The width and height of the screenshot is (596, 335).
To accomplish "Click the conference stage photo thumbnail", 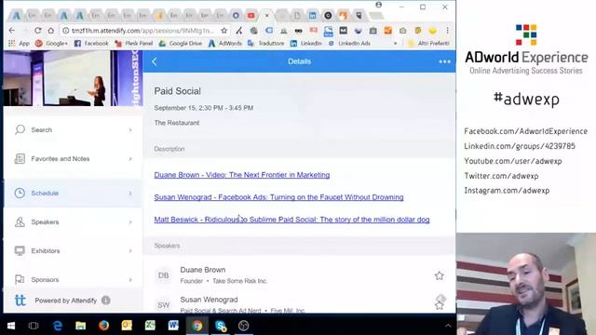I will tap(73, 78).
